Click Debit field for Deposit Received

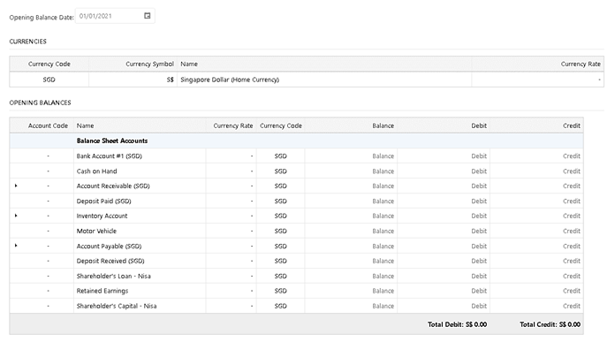point(444,261)
